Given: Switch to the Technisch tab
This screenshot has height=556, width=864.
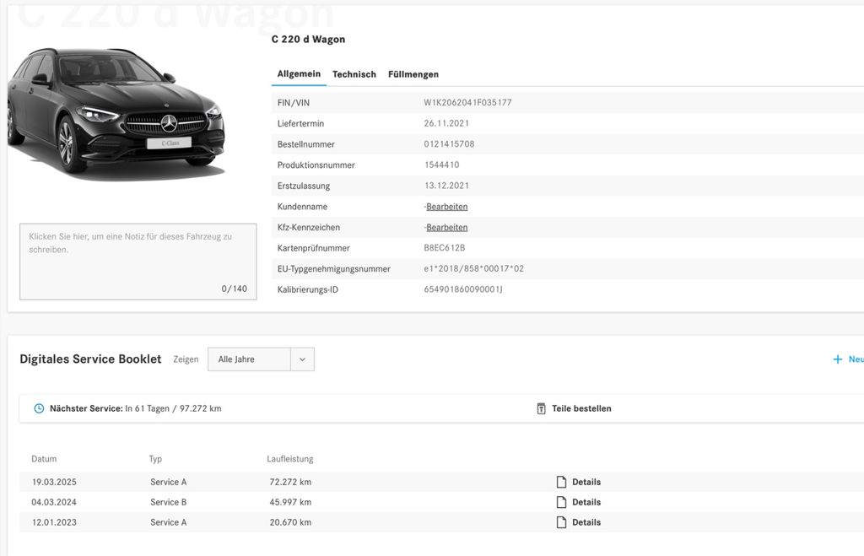Looking at the screenshot, I should pos(354,73).
